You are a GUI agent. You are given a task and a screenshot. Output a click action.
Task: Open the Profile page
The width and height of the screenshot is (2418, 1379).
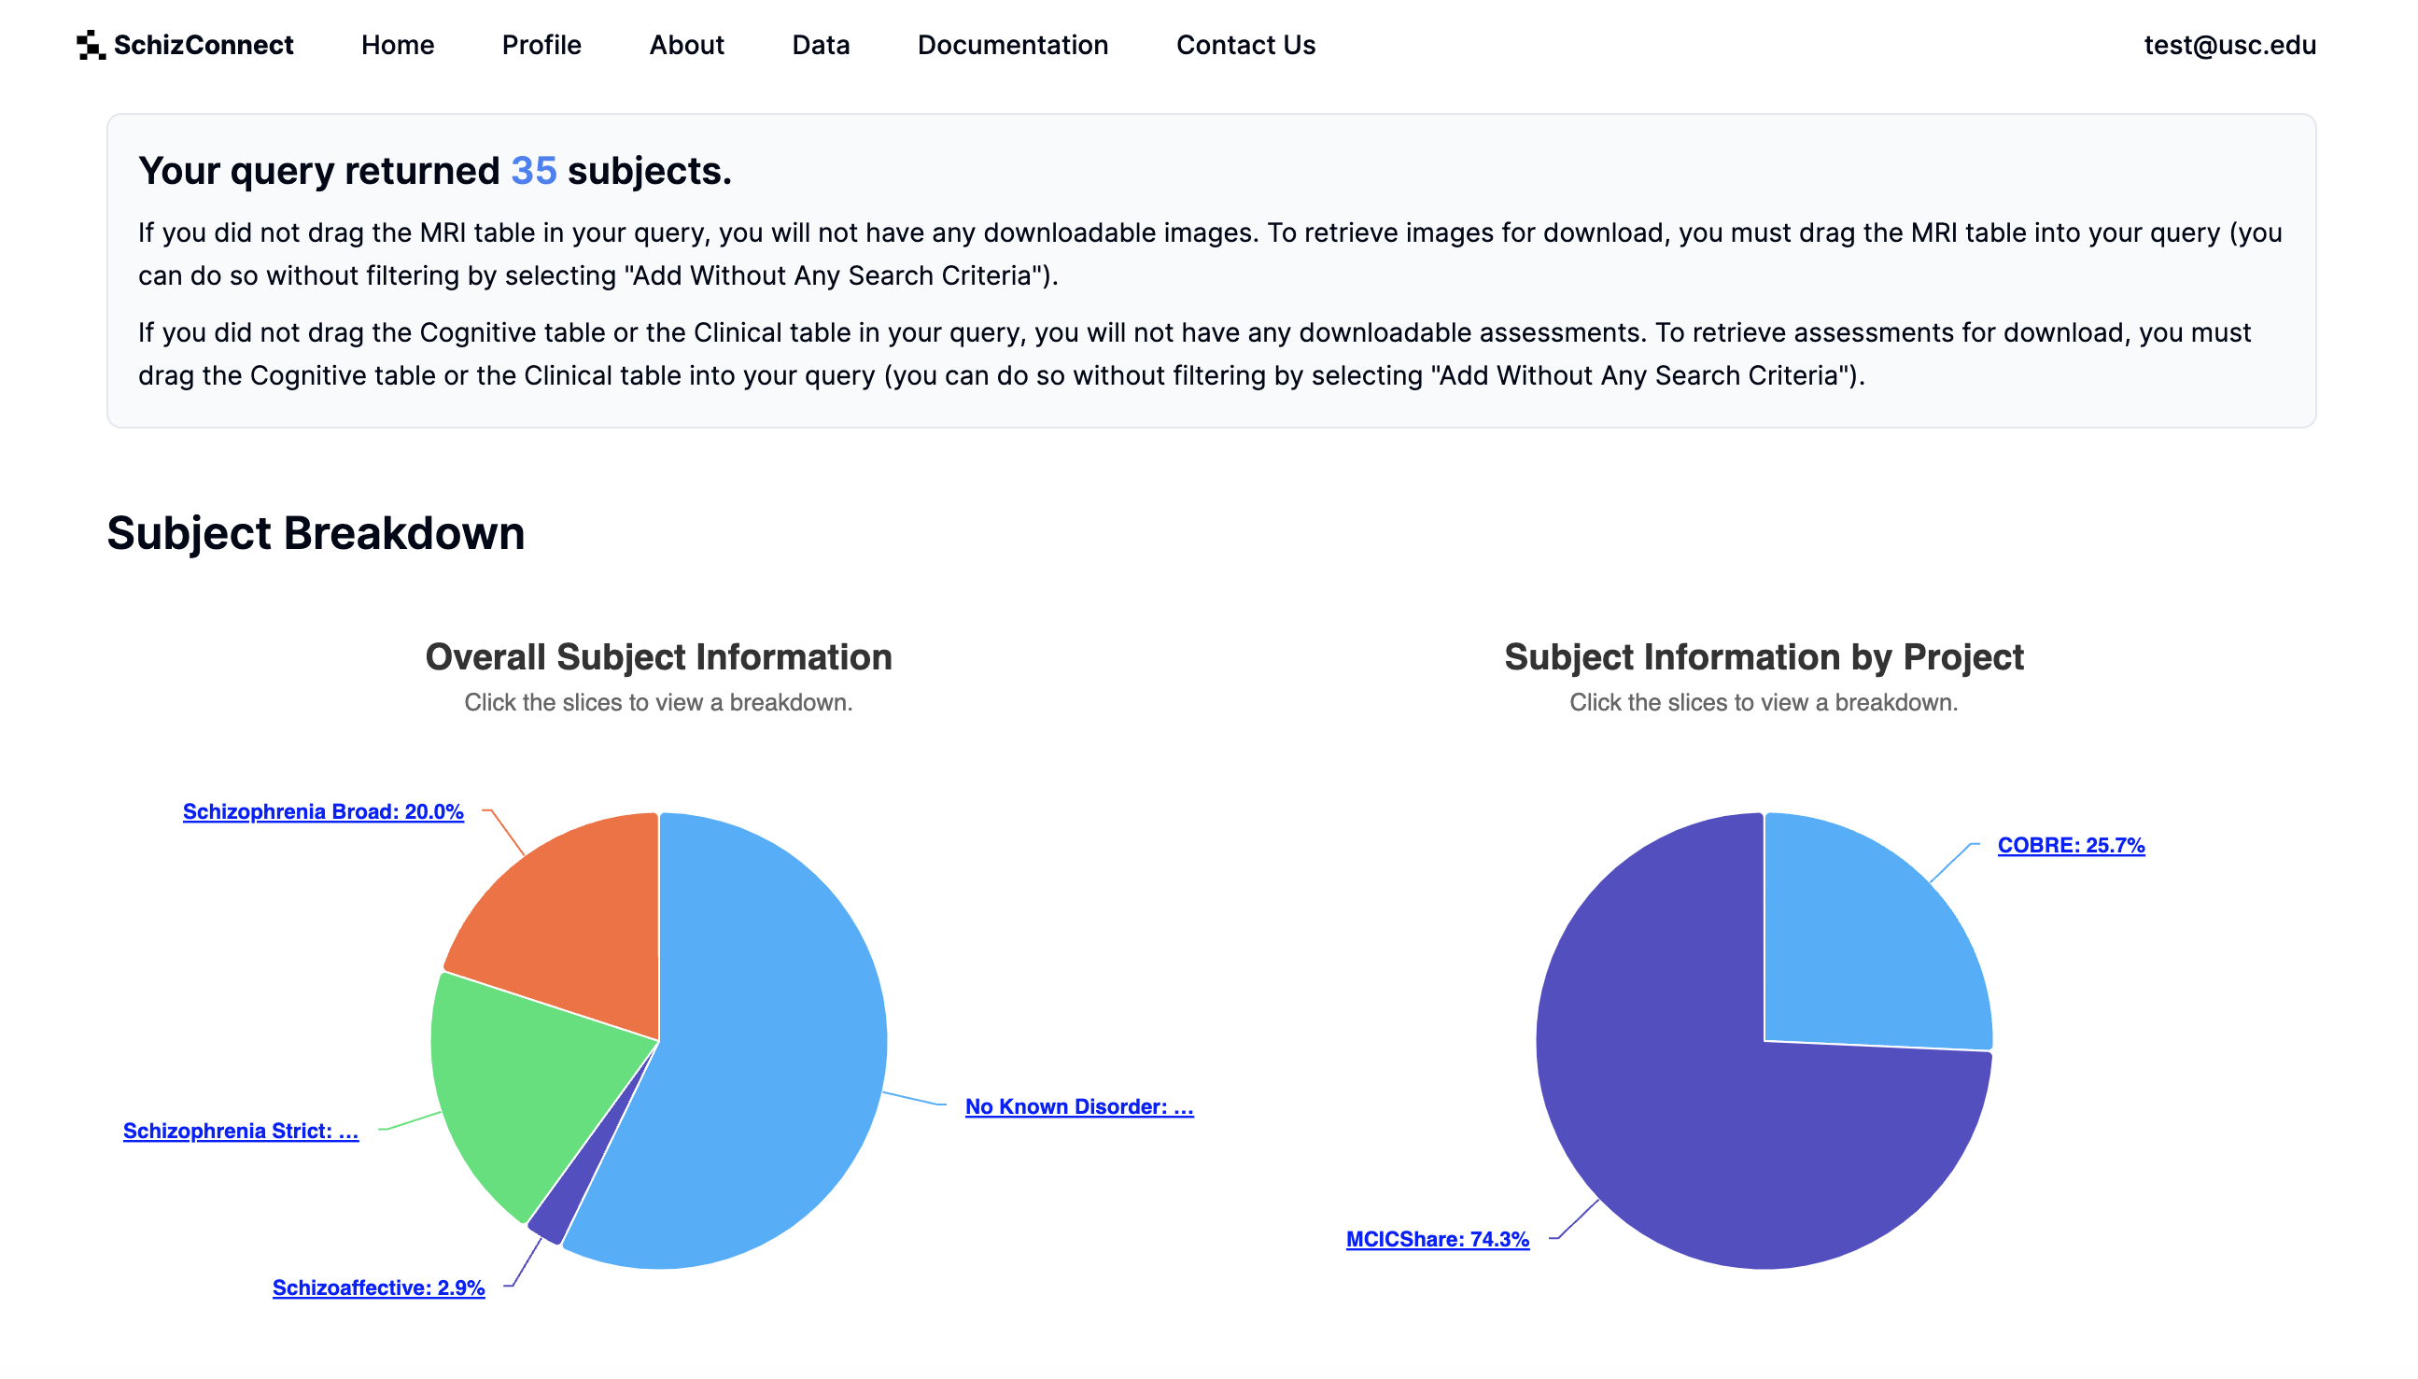pos(541,45)
